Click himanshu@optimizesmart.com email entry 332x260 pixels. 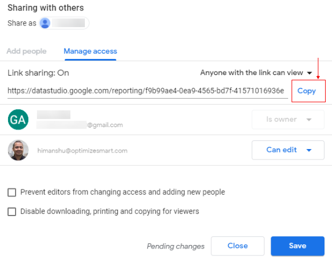[x=83, y=150]
